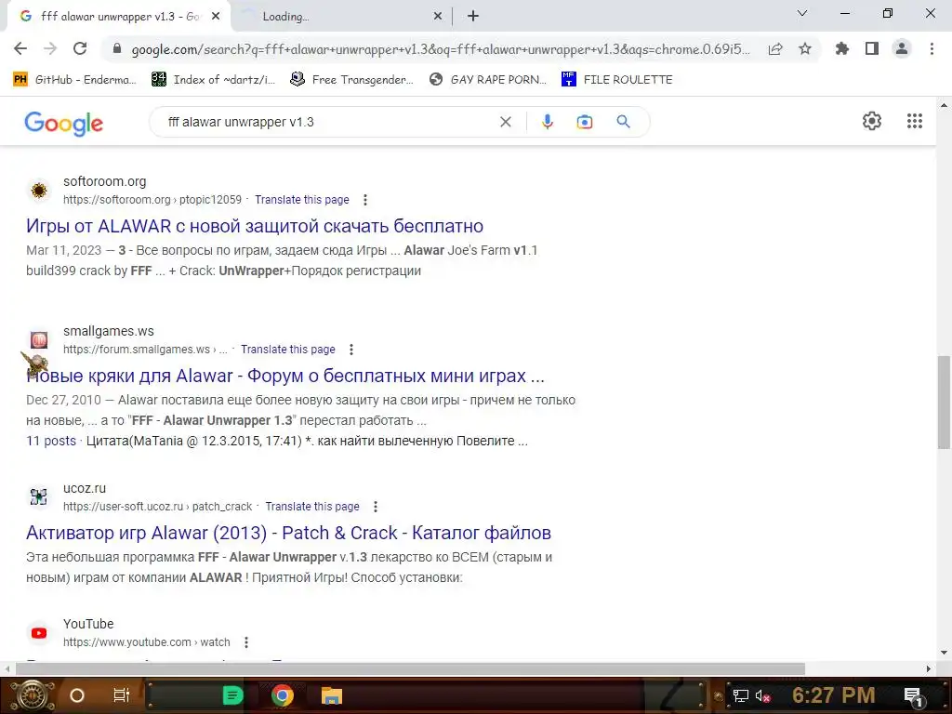The width and height of the screenshot is (952, 714).
Task: Click the vertical scrollbar thumb
Action: (x=944, y=403)
